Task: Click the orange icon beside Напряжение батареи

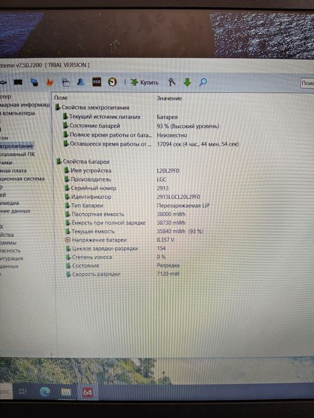Action: (x=68, y=239)
